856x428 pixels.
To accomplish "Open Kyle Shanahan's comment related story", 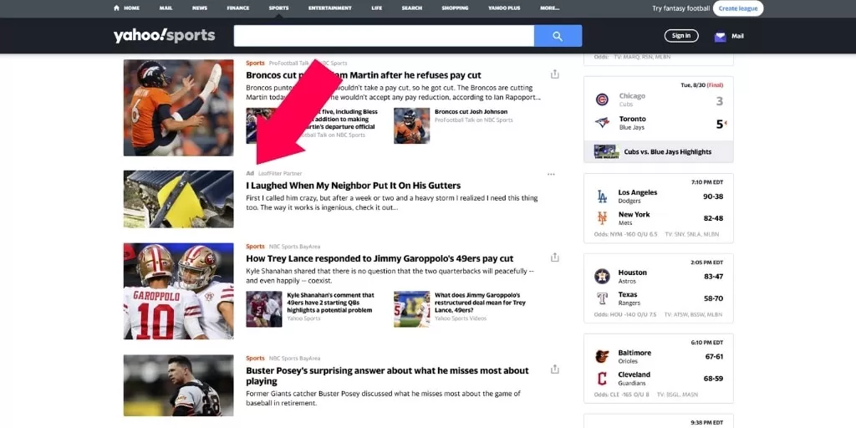I will click(x=331, y=303).
